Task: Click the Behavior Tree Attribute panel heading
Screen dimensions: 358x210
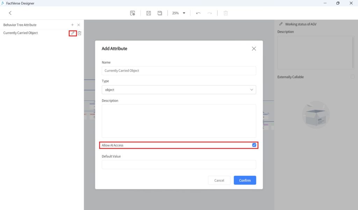Action: 20,25
